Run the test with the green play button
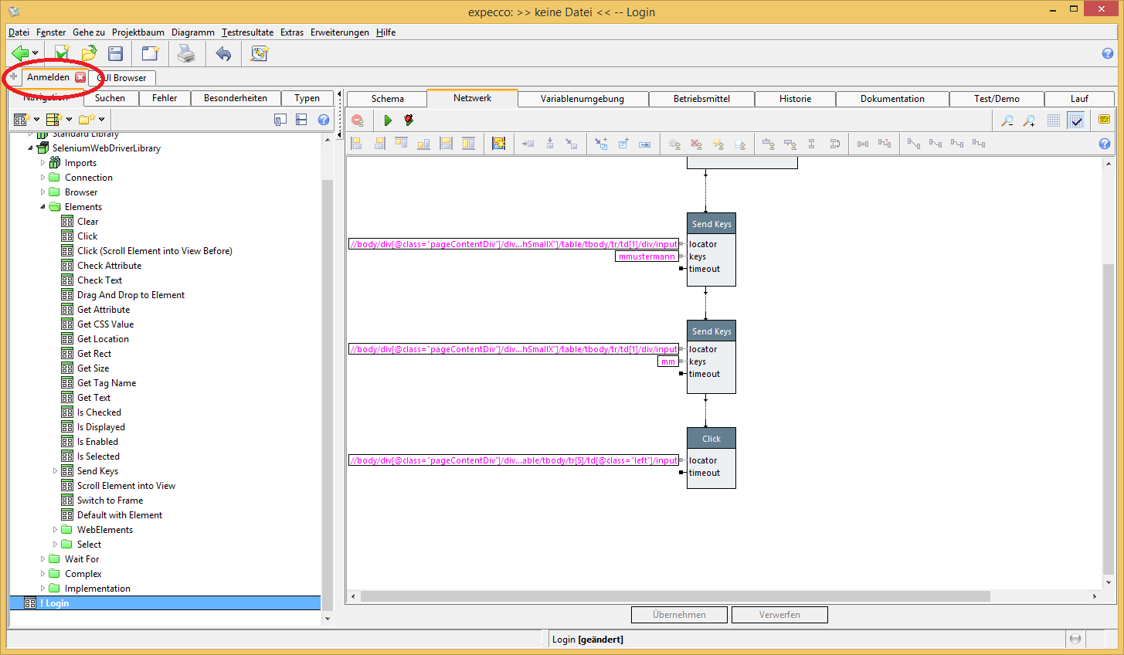This screenshot has width=1124, height=655. [388, 120]
